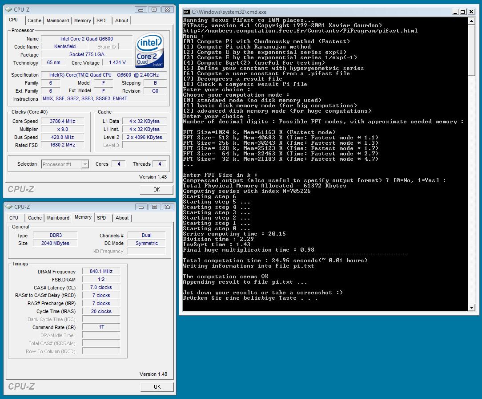Screen dimensions: 482x399
Task: Open Memory tab in top CPU-Z window
Action: [x=82, y=20]
